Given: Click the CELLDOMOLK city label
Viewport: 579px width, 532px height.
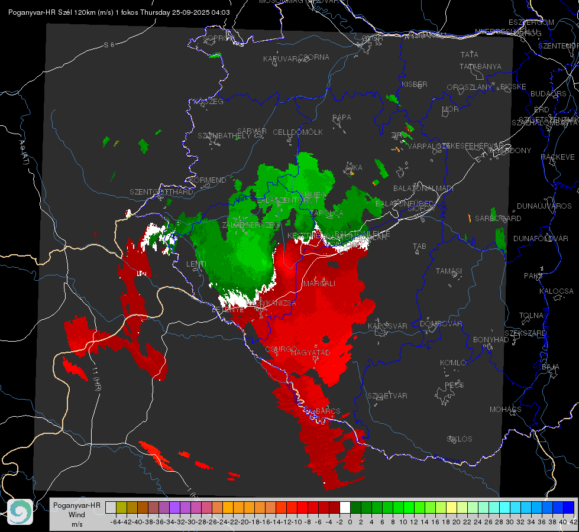Looking at the screenshot, I should 298,132.
